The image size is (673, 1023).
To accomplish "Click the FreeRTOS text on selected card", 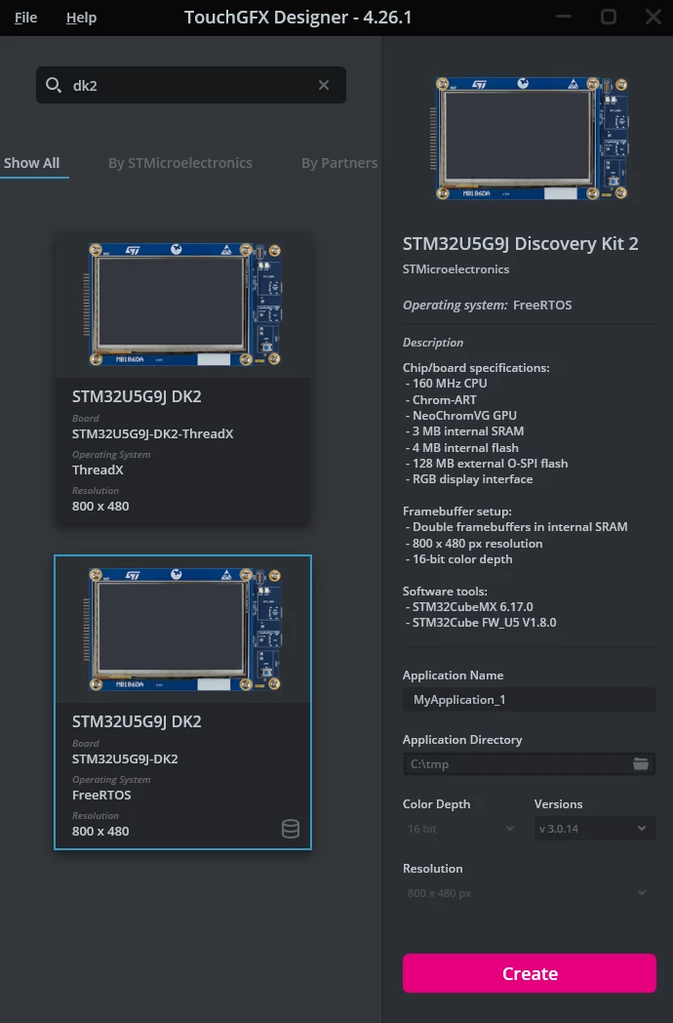I will click(x=101, y=795).
